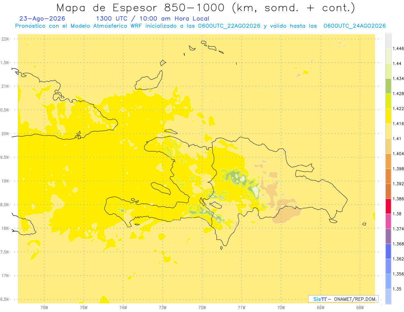Click the '74W' longitude label
Image resolution: width=404 pixels, height=312 pixels.
(123, 308)
